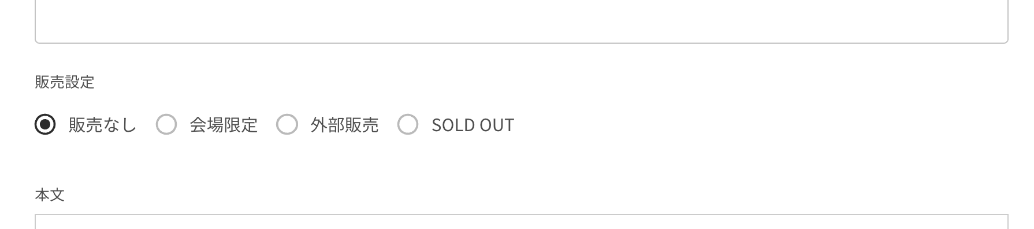The height and width of the screenshot is (229, 1034).
Task: Focus the text area above 販売設定
Action: [522, 21]
